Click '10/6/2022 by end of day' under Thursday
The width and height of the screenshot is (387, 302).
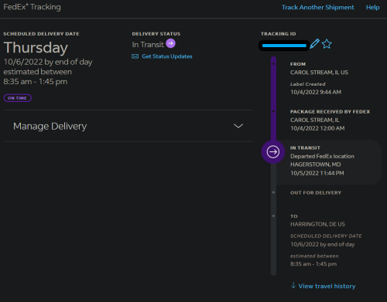(48, 62)
